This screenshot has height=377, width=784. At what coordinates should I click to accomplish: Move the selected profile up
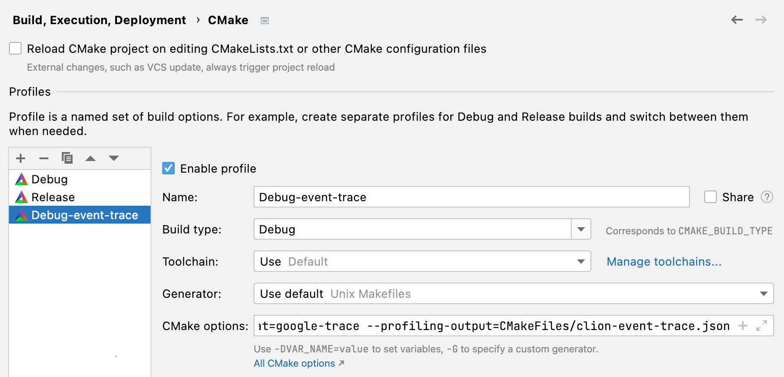click(x=91, y=158)
